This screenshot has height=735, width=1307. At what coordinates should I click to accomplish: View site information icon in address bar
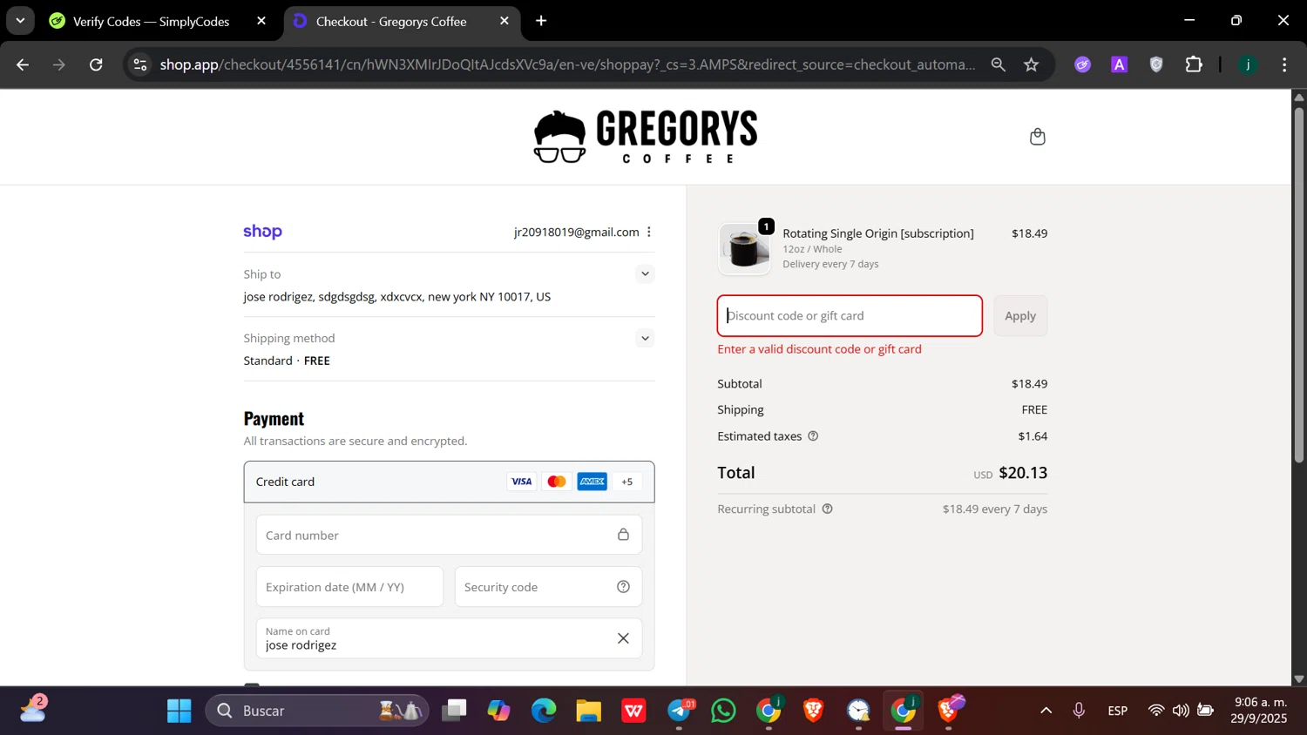click(140, 64)
